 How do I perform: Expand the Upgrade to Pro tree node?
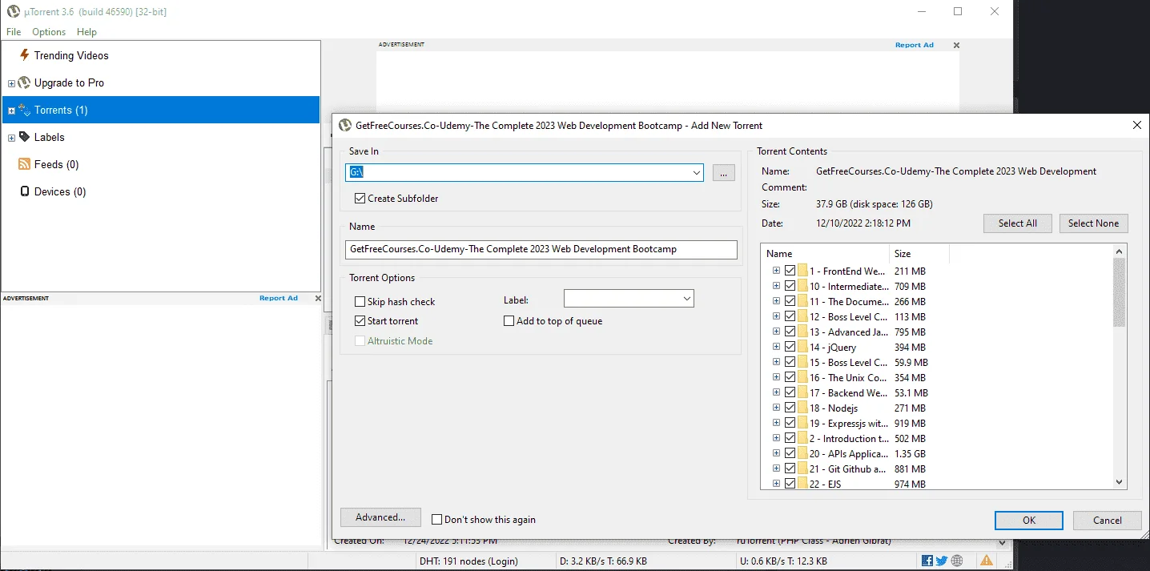pyautogui.click(x=11, y=83)
